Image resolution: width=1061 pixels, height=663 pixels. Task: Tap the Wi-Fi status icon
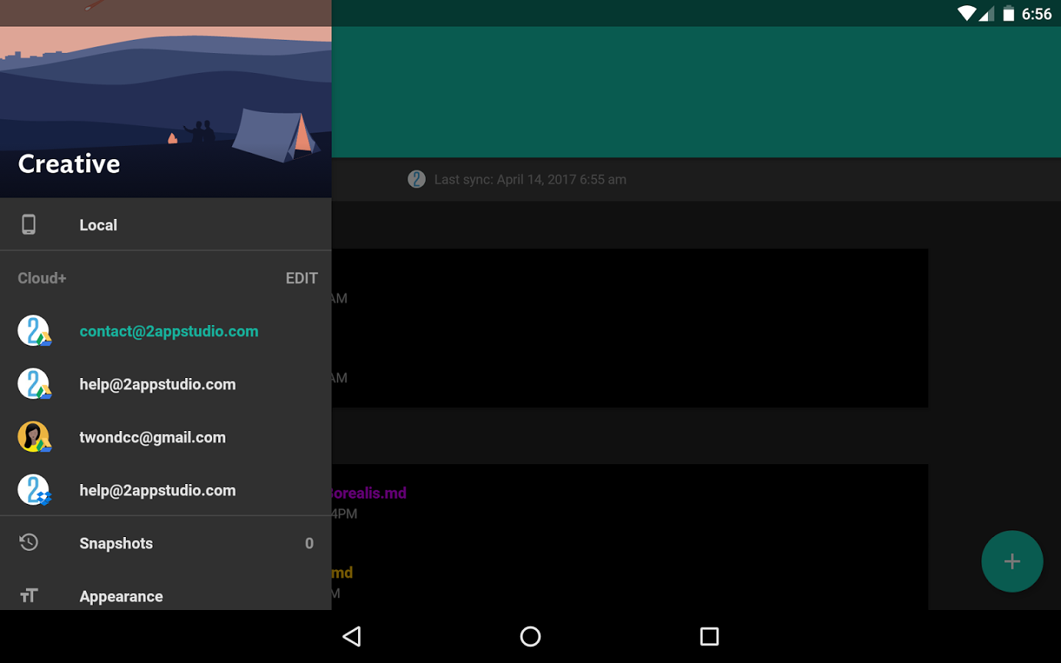coord(967,13)
